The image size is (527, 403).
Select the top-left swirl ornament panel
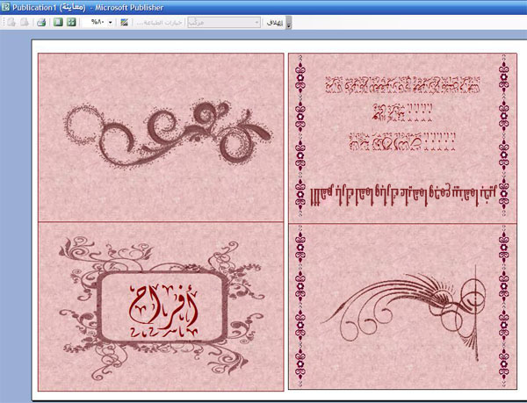click(161, 136)
